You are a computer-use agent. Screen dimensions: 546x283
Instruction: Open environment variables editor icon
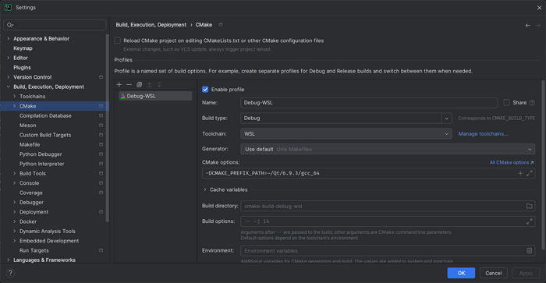(x=530, y=250)
